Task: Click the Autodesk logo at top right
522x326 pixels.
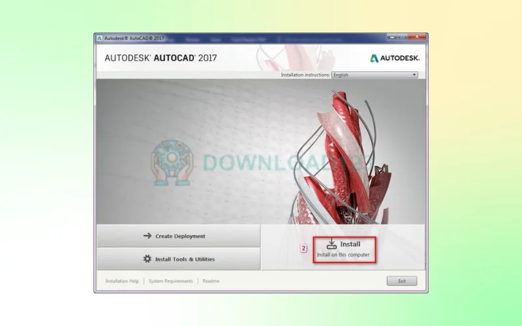Action: point(395,58)
